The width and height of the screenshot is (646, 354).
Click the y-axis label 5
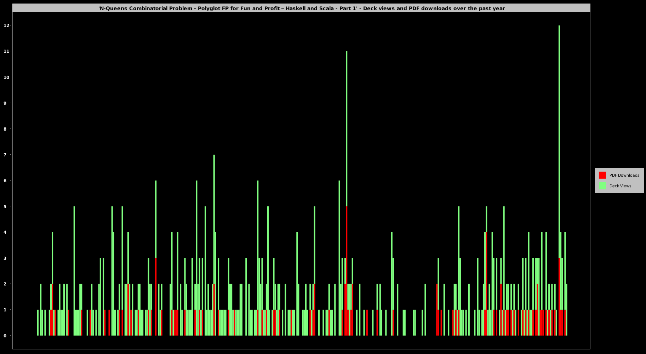pos(5,206)
